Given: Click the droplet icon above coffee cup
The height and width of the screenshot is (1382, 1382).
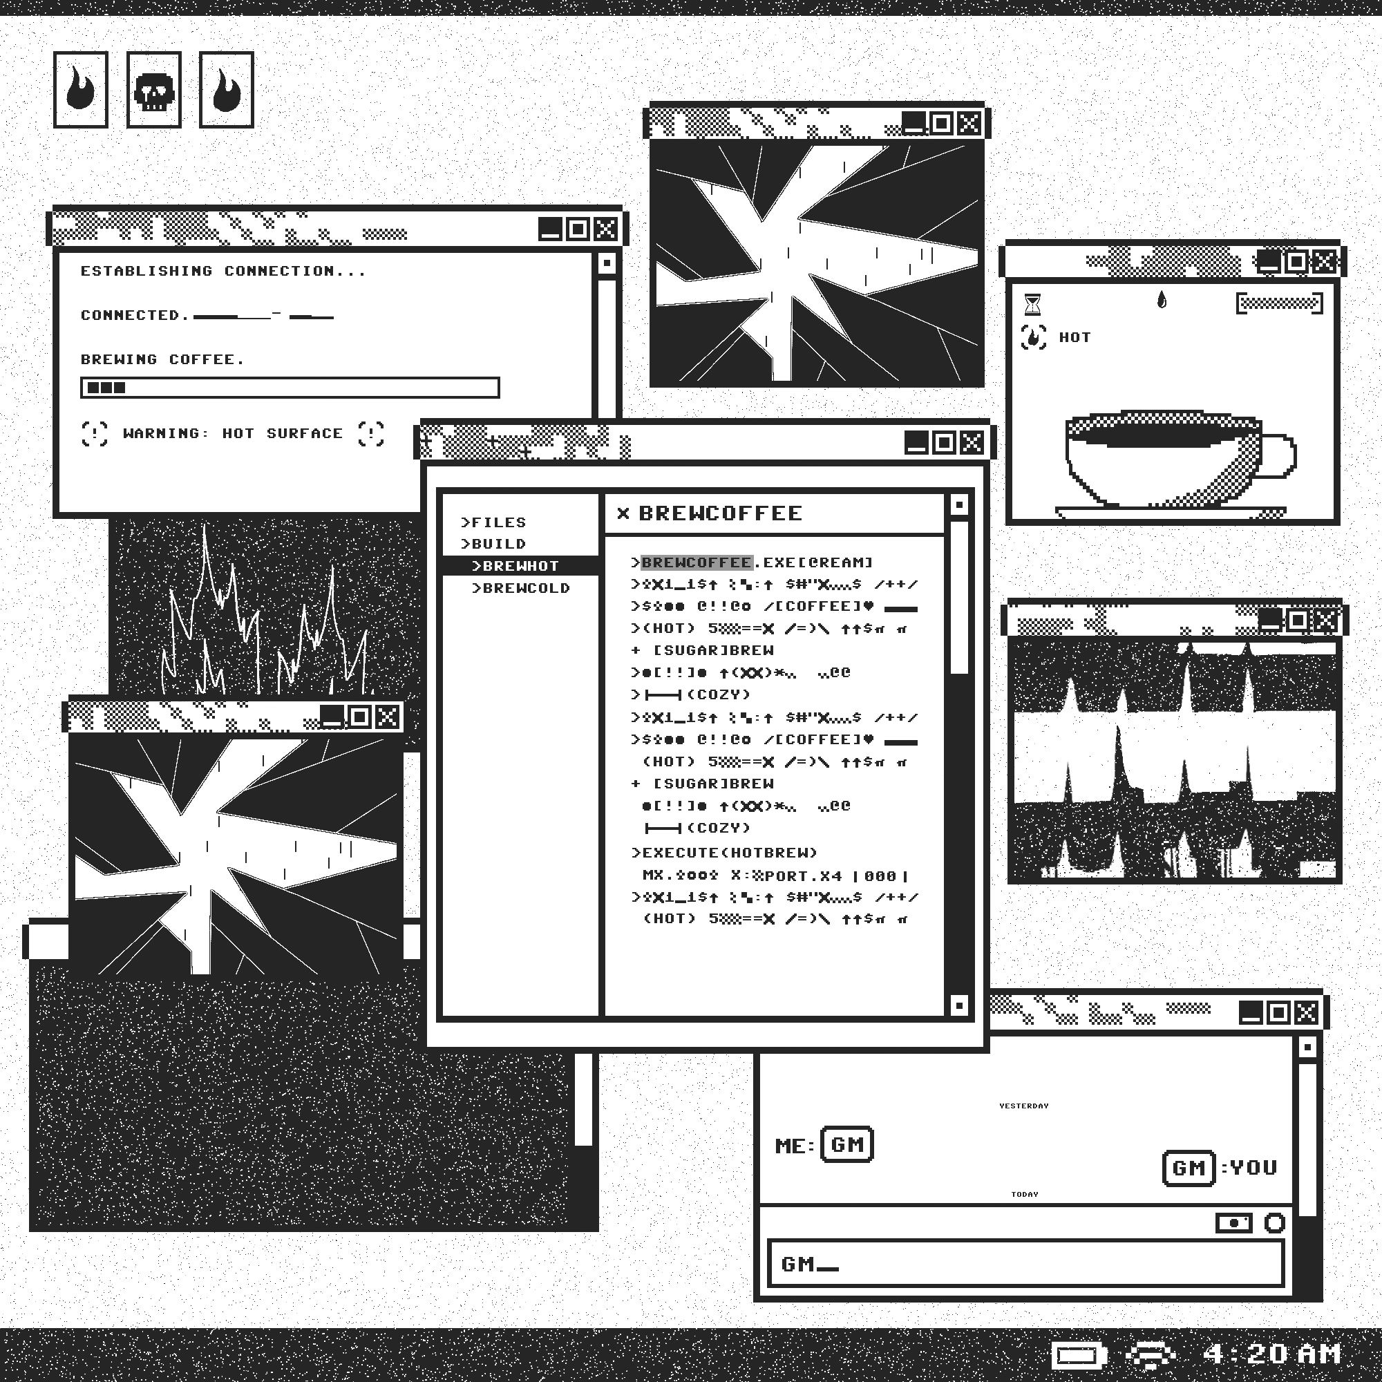Looking at the screenshot, I should [1161, 299].
